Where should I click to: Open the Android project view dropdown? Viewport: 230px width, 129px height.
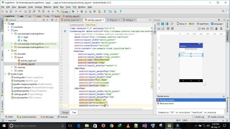20,20
